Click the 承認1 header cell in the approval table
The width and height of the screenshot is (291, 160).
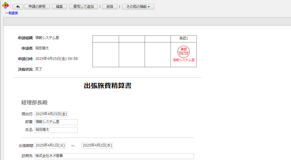tap(183, 39)
